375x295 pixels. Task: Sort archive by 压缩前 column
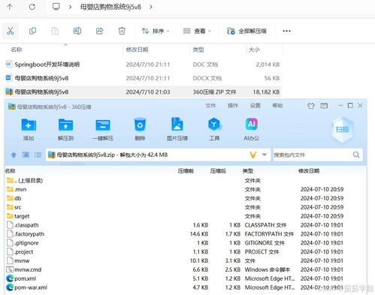[x=186, y=171]
